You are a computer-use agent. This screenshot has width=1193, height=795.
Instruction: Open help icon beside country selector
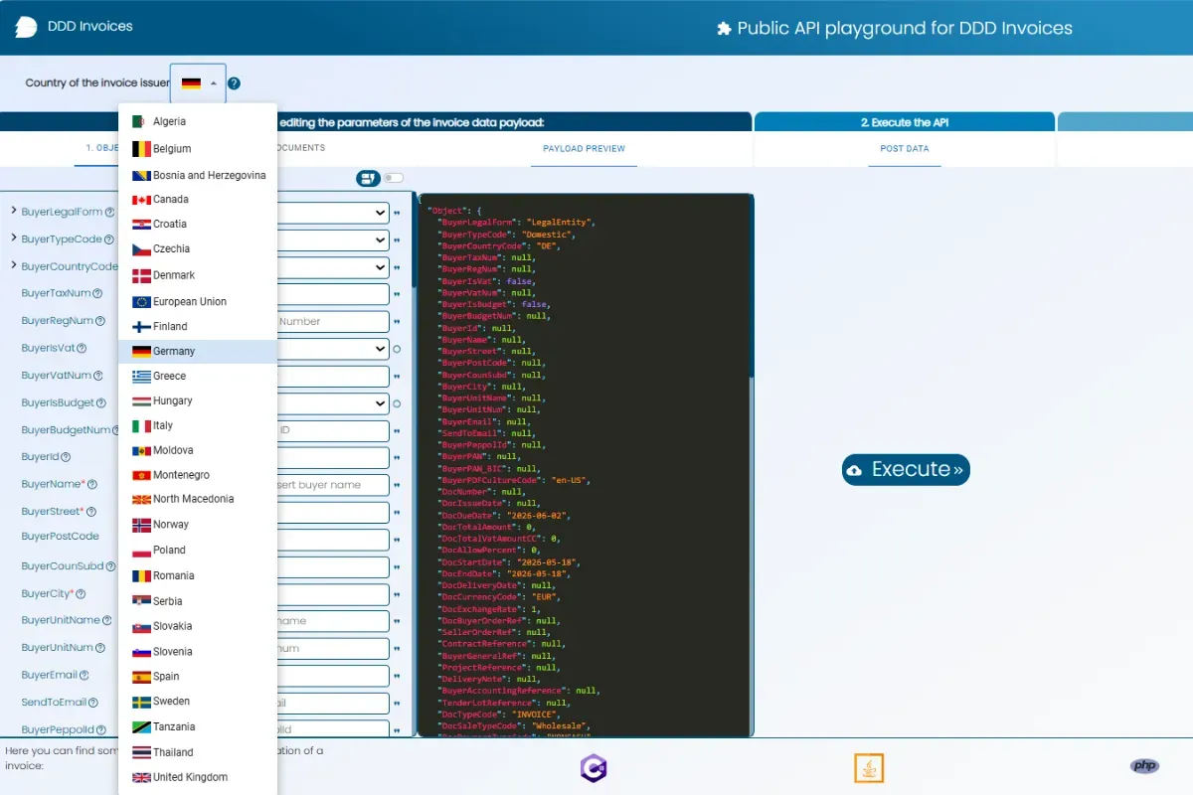(234, 83)
